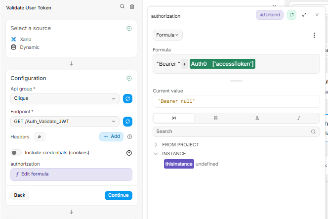Click the search icon beside Validate User Token

(x=122, y=7)
